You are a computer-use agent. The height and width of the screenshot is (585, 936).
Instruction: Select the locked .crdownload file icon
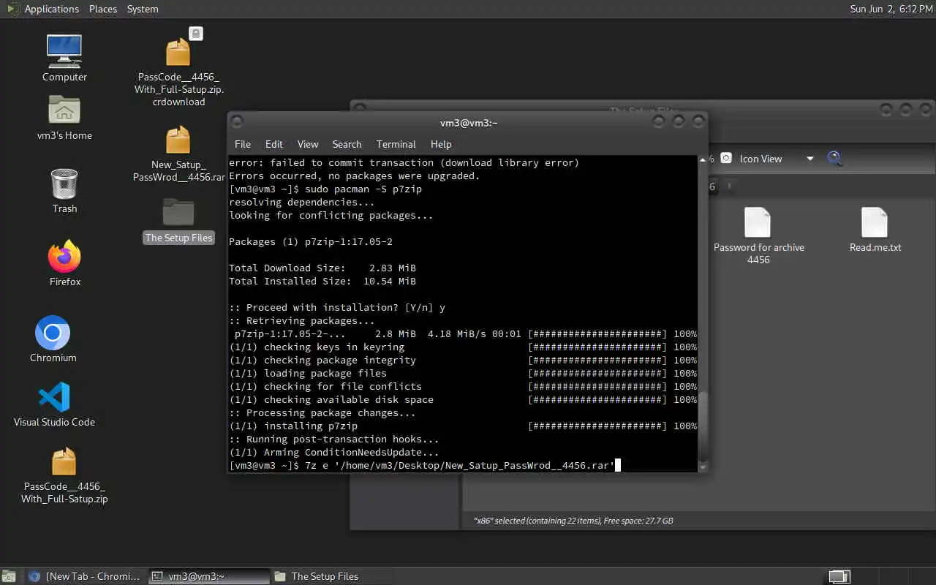(x=179, y=51)
